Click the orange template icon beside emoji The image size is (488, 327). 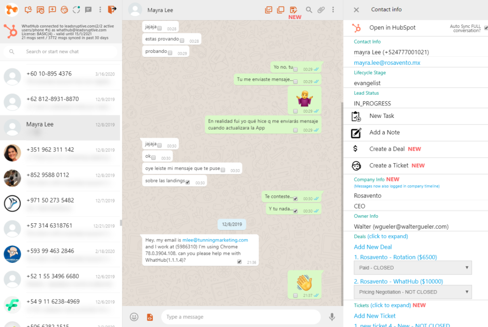(x=150, y=317)
